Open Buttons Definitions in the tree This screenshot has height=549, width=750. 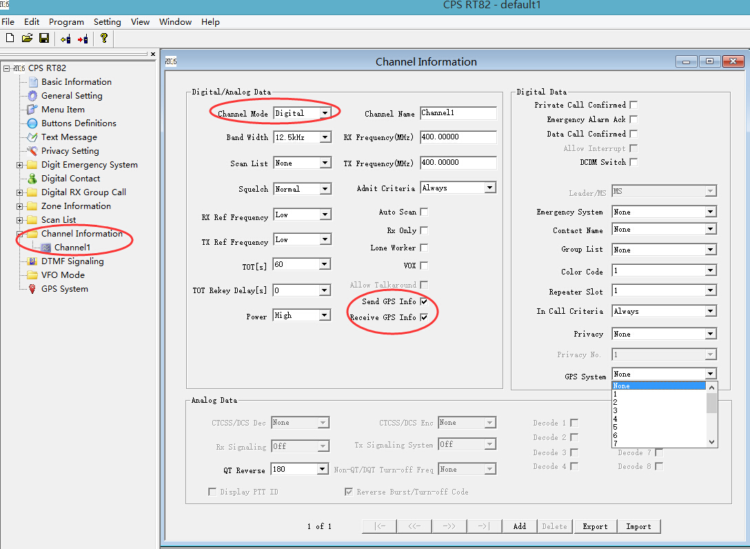coord(79,123)
